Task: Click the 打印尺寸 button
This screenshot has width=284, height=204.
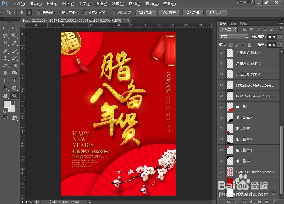Action: coord(216,12)
